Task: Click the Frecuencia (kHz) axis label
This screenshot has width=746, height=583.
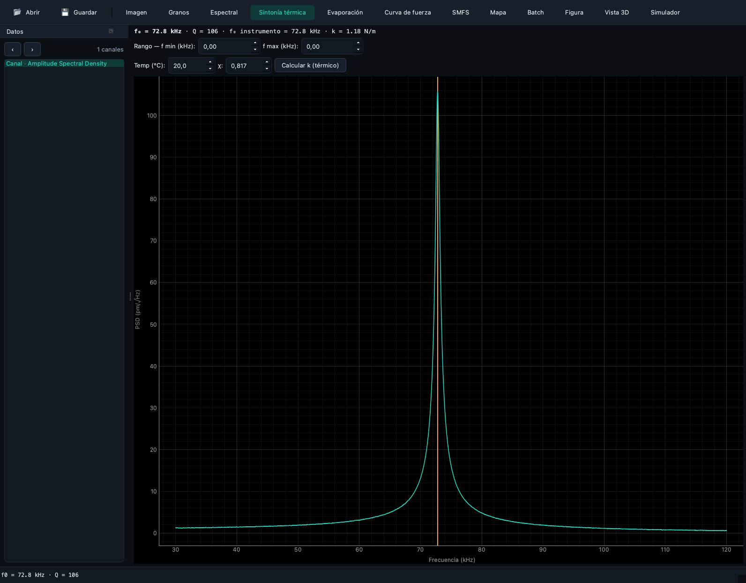Action: click(x=452, y=560)
